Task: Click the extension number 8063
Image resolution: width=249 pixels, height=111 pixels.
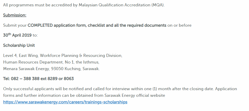Action: coord(69,79)
